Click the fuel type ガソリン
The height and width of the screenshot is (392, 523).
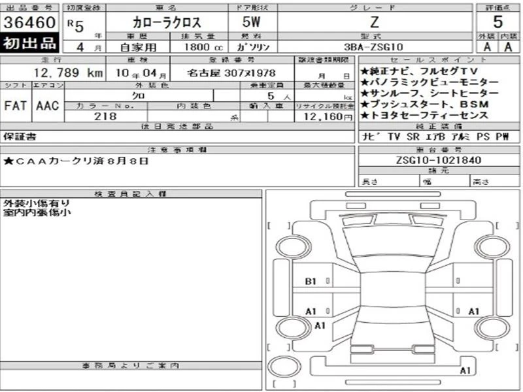[253, 47]
